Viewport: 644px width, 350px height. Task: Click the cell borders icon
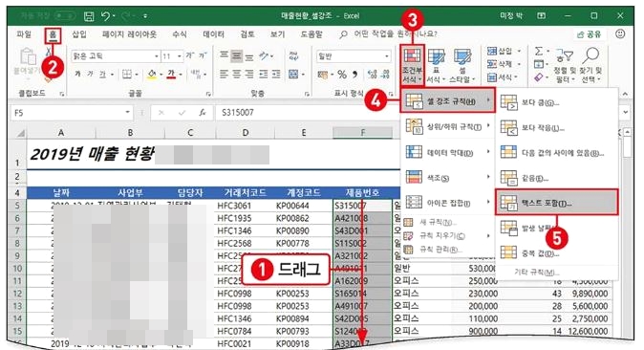pyautogui.click(x=127, y=74)
